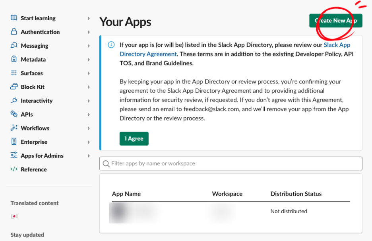Click the Create New App button
This screenshot has height=241, width=372.
336,21
